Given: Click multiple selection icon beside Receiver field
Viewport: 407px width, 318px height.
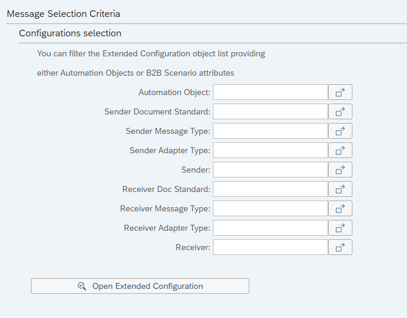Looking at the screenshot, I should [340, 247].
